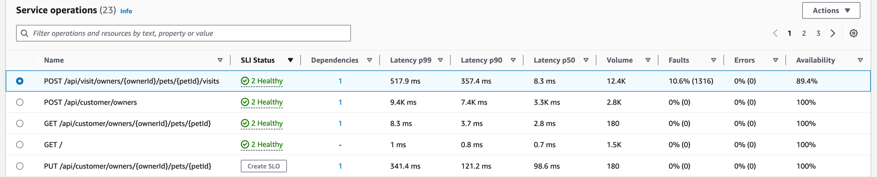
Task: Sort by Availability column arrow
Action: coord(860,60)
